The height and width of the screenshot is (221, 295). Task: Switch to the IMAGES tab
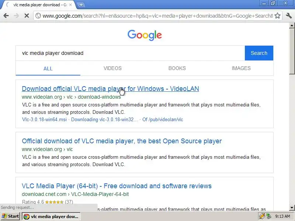click(x=241, y=68)
